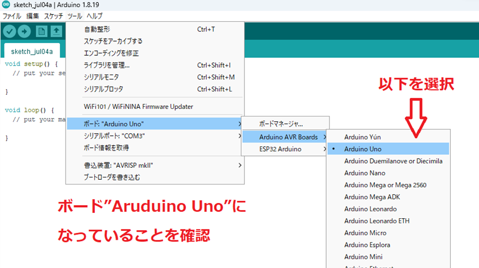479x268 pixels.
Task: Choose 自動整形 menu entry
Action: pyautogui.click(x=155, y=29)
